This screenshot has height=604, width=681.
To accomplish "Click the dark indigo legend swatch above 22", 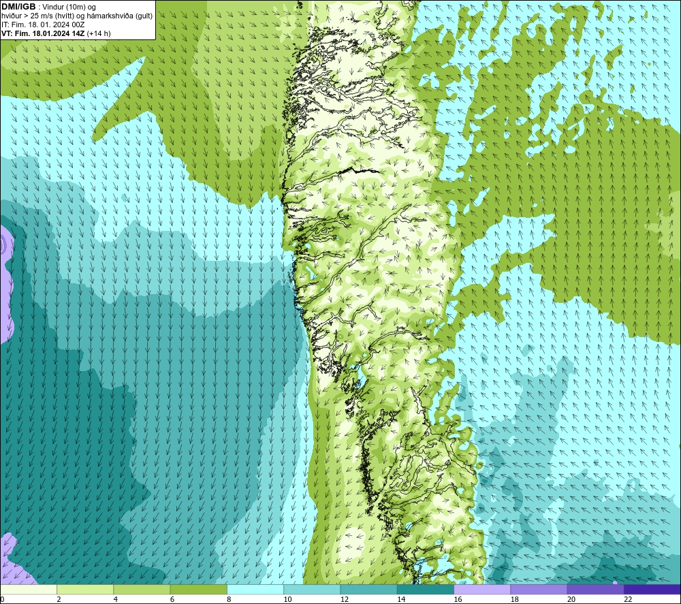I will (652, 589).
